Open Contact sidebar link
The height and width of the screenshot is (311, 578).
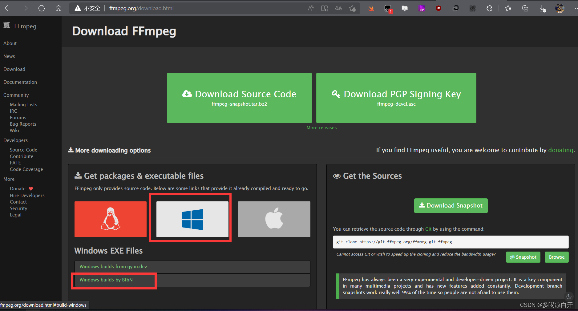click(x=18, y=202)
